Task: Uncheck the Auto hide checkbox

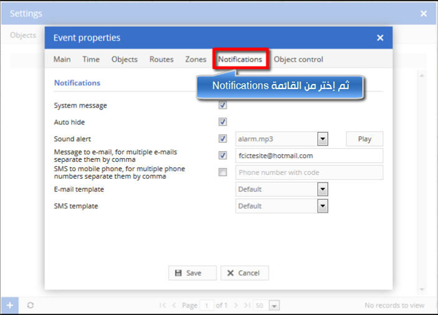Action: pos(222,122)
